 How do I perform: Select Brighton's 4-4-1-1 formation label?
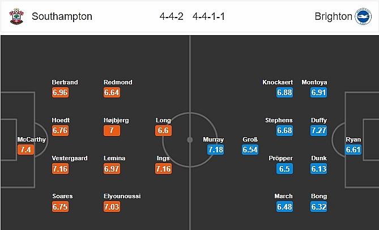tap(209, 16)
